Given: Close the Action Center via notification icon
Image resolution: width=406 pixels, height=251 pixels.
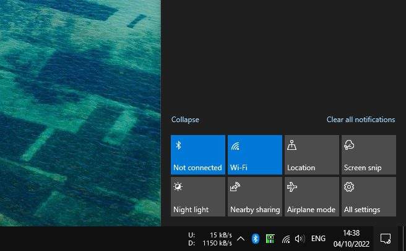Looking at the screenshot, I should pyautogui.click(x=386, y=239).
